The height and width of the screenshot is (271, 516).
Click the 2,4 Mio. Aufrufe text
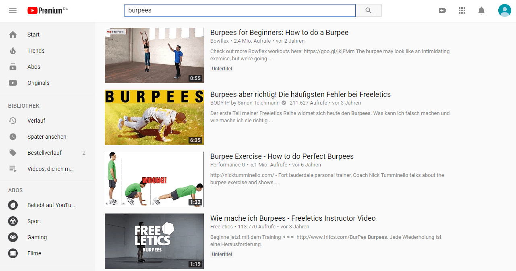pos(253,41)
